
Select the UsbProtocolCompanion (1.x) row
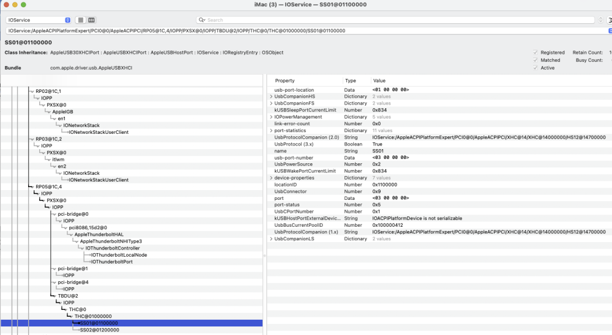(439, 232)
